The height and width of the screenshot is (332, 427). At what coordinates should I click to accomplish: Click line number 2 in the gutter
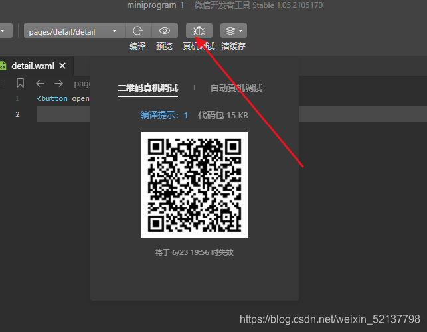click(17, 114)
